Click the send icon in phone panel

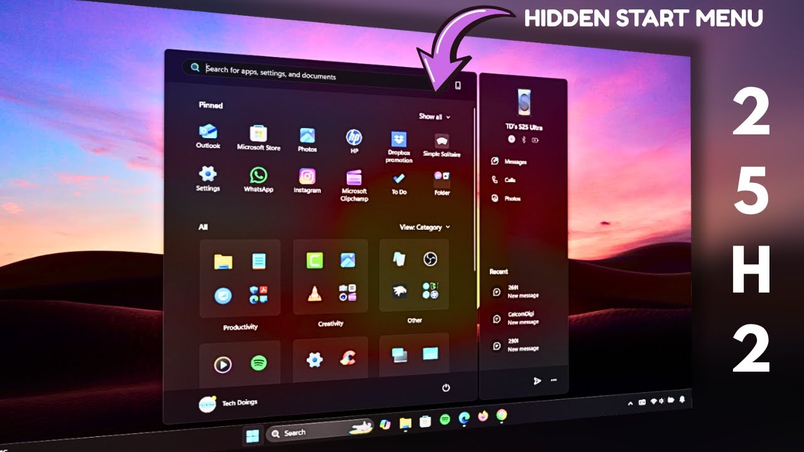(x=537, y=380)
